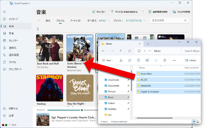This screenshot has height=128, width=206.
Task: Switch to the アーティスト tab
Action: click(x=75, y=21)
